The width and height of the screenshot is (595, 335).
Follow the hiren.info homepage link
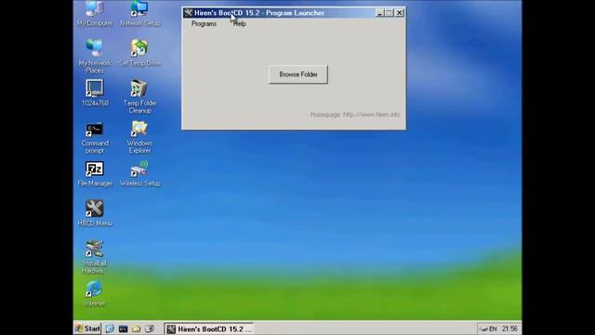pyautogui.click(x=372, y=114)
